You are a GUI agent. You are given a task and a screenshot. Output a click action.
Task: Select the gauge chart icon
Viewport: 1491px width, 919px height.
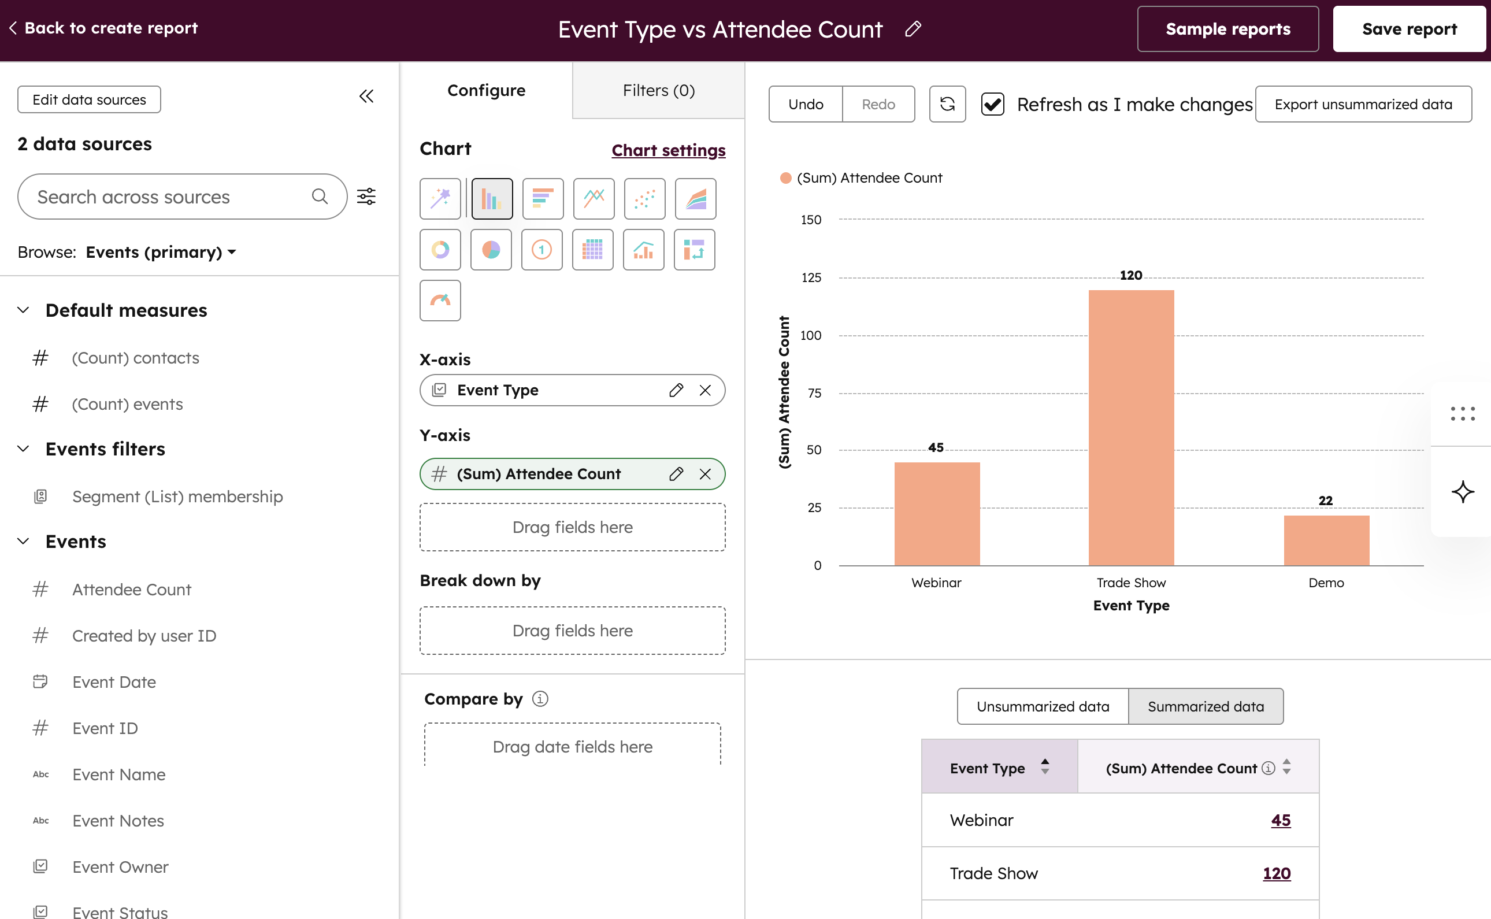coord(440,300)
